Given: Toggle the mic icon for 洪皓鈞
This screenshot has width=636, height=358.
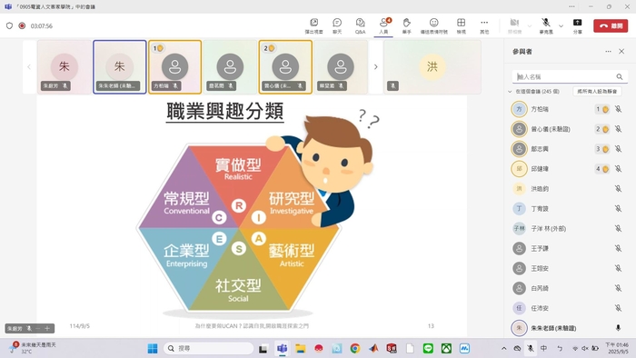Looking at the screenshot, I should [618, 188].
